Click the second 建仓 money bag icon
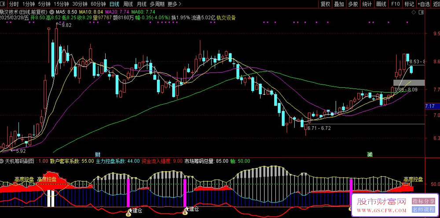Image resolution: width=440 pixels, height=218 pixels. pos(185,213)
